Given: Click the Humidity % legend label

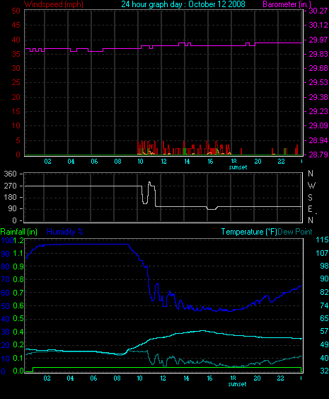Looking at the screenshot, I should [65, 232].
